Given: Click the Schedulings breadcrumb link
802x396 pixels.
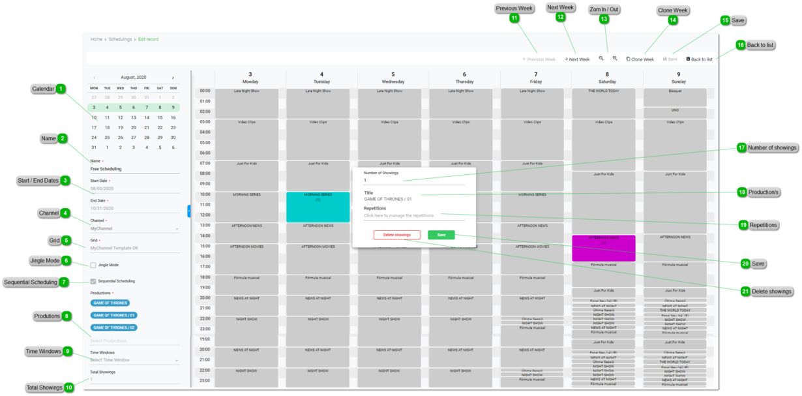Looking at the screenshot, I should click(x=120, y=39).
